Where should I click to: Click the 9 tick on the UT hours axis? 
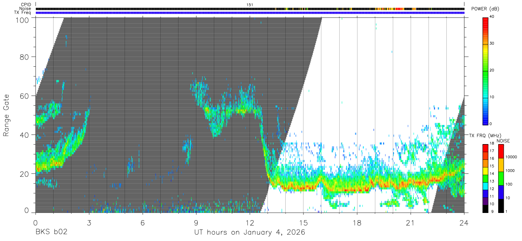[x=196, y=223]
